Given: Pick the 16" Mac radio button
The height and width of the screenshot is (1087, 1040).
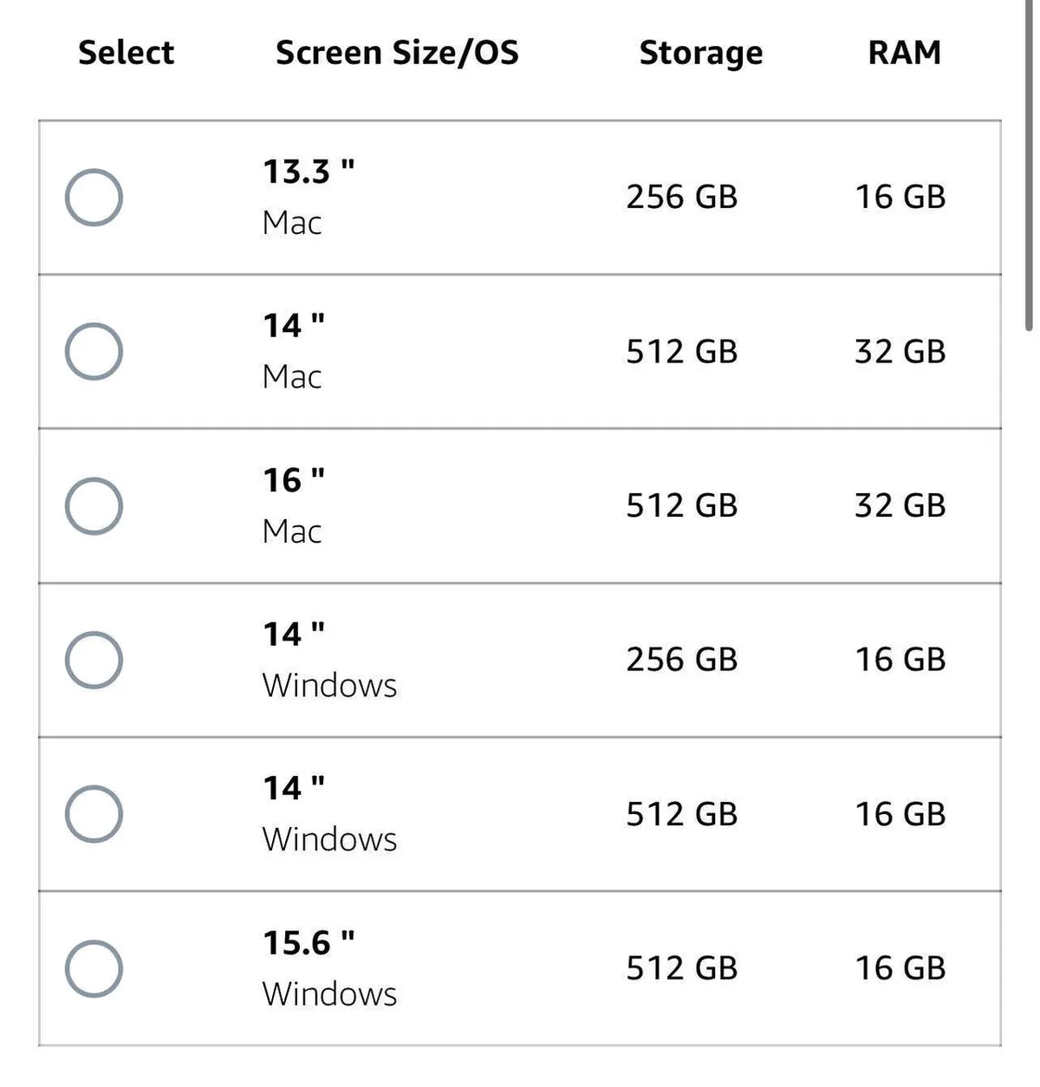Looking at the screenshot, I should [x=94, y=506].
